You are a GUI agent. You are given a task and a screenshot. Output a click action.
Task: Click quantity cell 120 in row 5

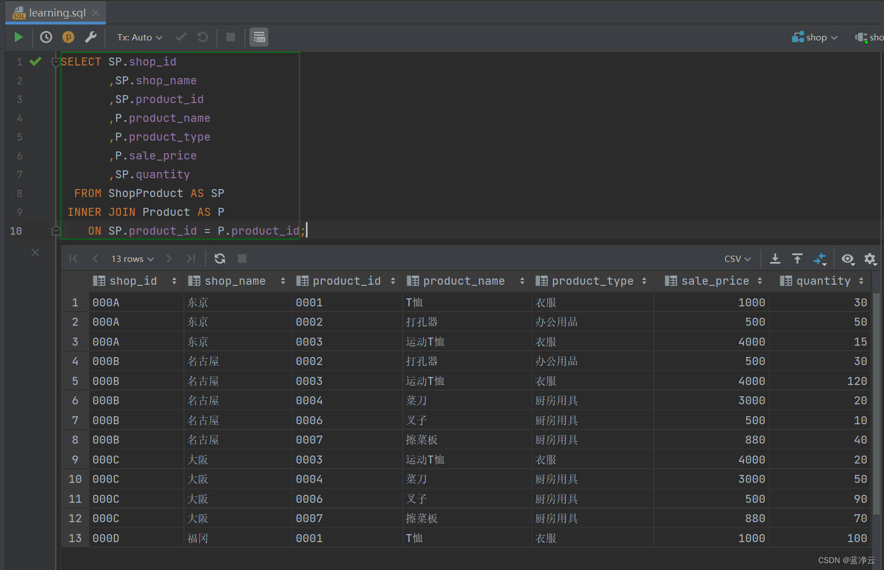coord(820,381)
